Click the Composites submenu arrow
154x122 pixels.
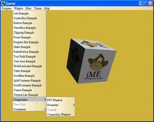[x=45, y=100]
